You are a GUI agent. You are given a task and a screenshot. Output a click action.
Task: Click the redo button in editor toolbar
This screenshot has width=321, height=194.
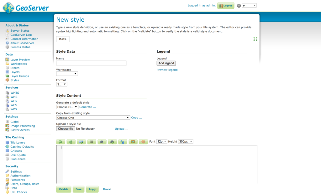click(x=71, y=142)
